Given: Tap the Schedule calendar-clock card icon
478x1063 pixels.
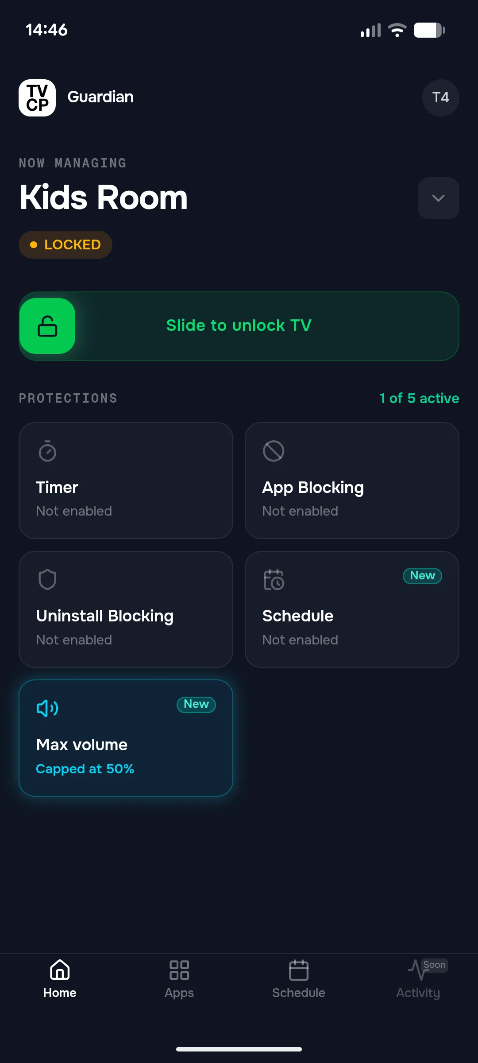Looking at the screenshot, I should pos(274,579).
